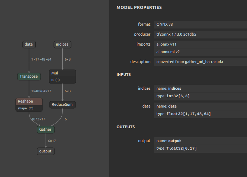This screenshot has width=247, height=177.
Task: Click the 1×48×64×17 edge label
Action: pyautogui.click(x=41, y=91)
